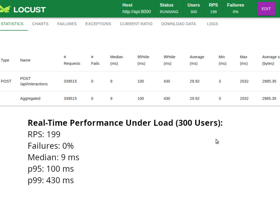Viewport: 280px width, 210px height.
Task: Sort by 99%ile (ms) column header
Action: tap(169, 60)
